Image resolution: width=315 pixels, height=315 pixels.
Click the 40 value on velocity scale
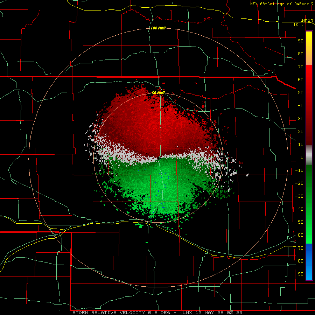[301, 106]
